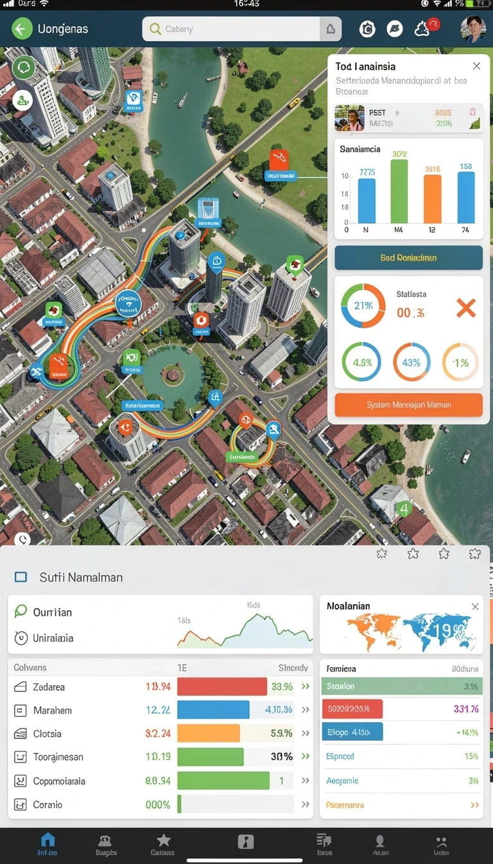Click the blue Etopo tag
Viewport: 493px width, 864px height.
click(x=351, y=732)
